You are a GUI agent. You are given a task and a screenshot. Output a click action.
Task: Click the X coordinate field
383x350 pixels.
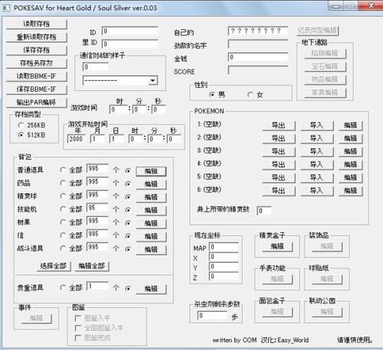pos(224,257)
